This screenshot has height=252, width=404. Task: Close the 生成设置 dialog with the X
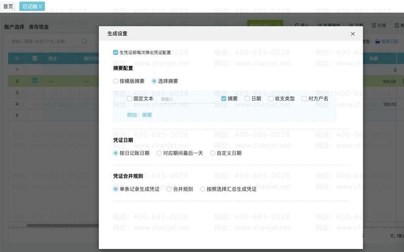coord(353,34)
